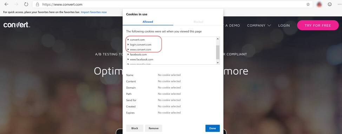
Task: Switch to the Blocked tab
Action: pos(198,22)
